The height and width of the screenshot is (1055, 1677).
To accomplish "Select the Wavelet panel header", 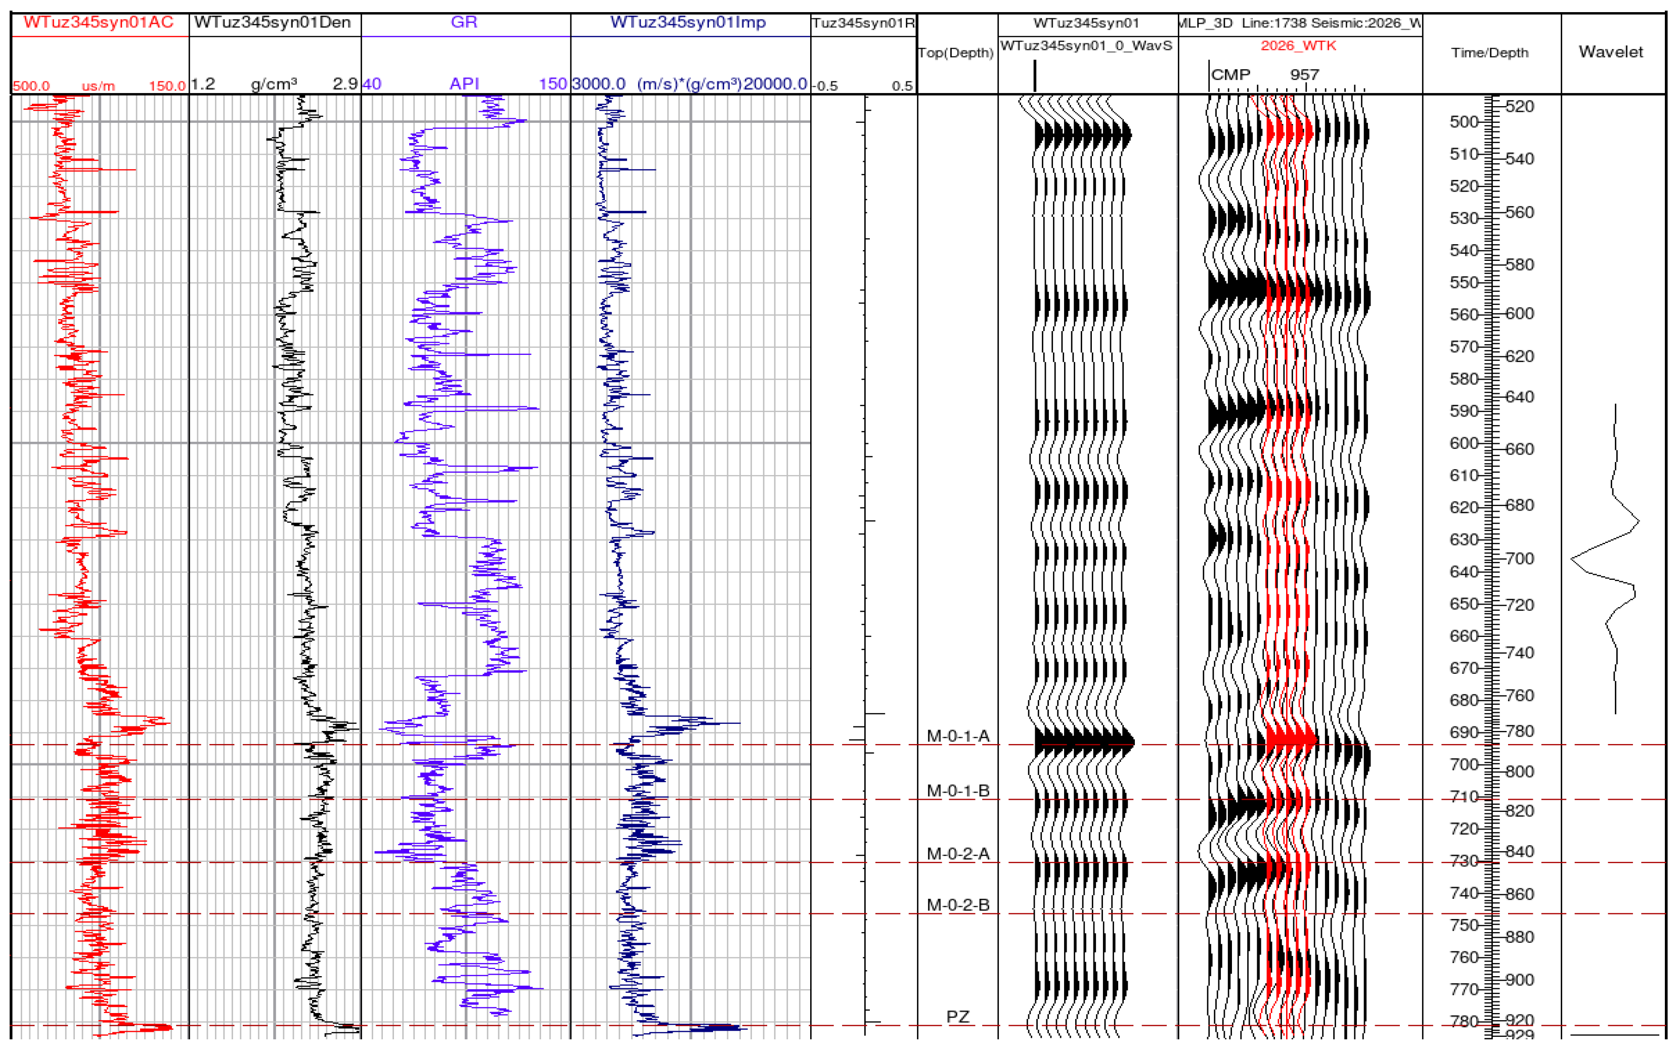I will tap(1611, 52).
